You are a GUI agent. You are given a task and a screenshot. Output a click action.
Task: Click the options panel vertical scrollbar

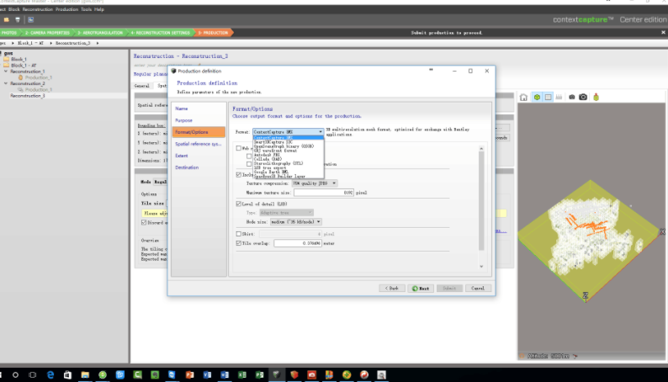tap(481, 200)
